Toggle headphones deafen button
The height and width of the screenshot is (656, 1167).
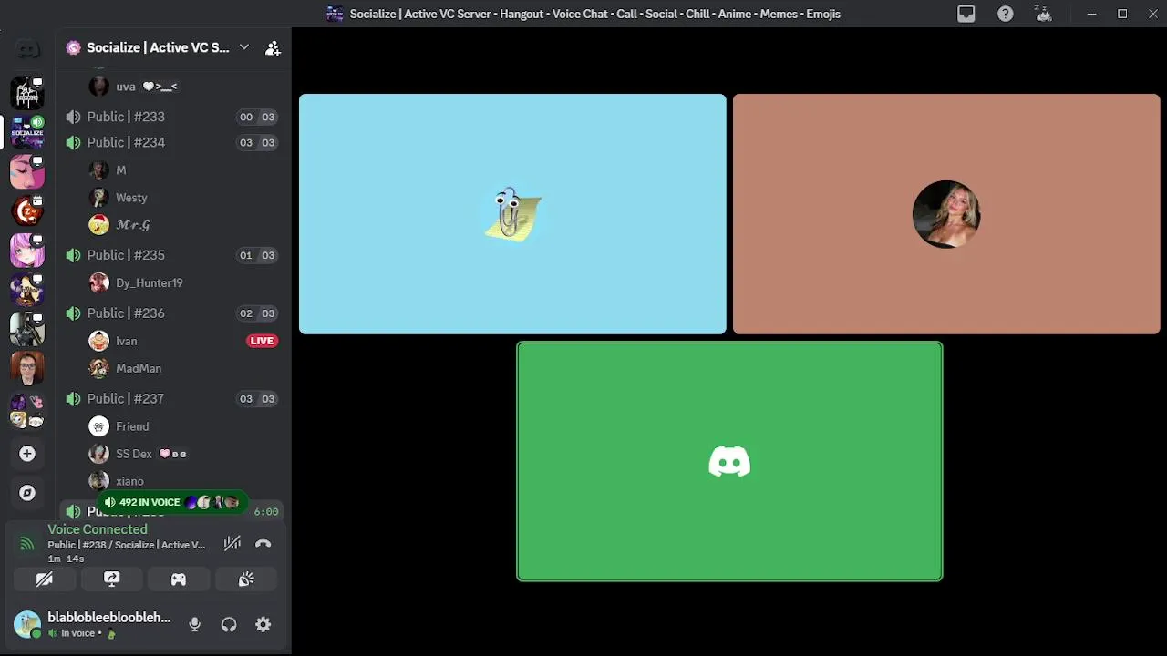229,624
